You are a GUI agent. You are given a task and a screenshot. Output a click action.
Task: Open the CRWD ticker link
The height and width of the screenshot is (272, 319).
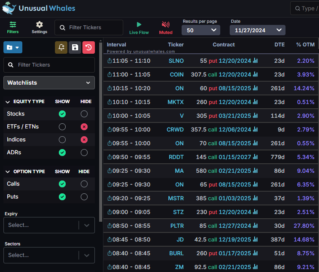coord(175,129)
